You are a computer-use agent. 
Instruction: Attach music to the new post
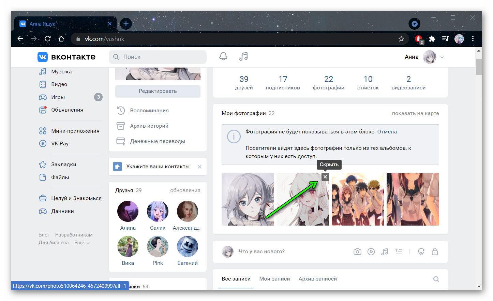[x=385, y=252]
